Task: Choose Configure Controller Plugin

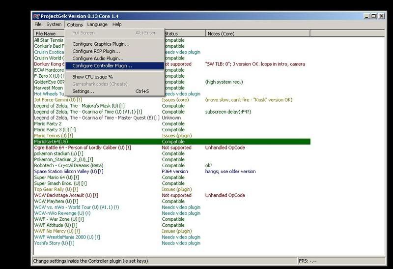Action: 115,66
